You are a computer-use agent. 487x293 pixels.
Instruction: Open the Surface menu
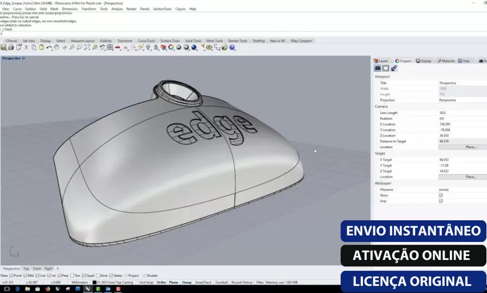[30, 9]
